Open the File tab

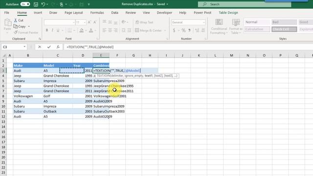(6, 13)
